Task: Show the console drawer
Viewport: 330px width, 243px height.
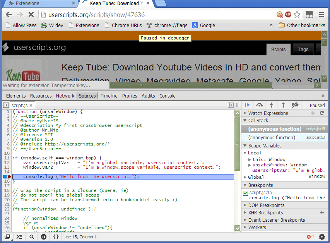Action: point(19,237)
